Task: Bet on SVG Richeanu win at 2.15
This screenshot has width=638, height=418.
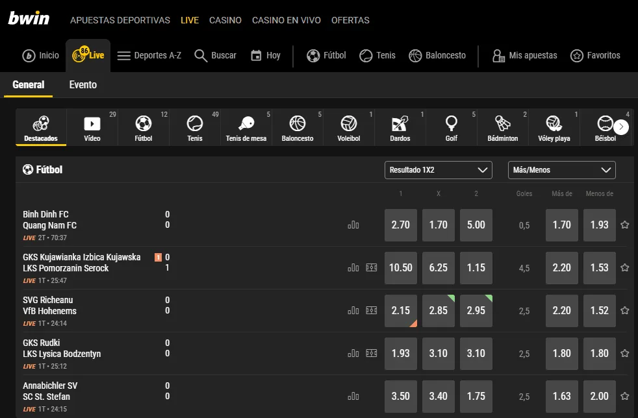Action: coord(401,311)
